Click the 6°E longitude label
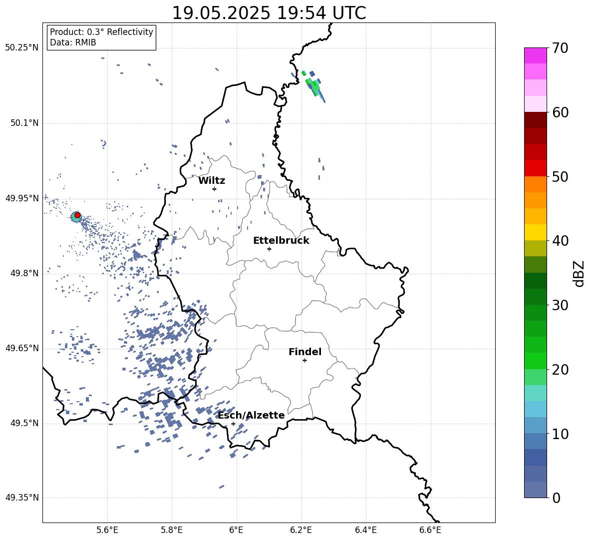The width and height of the screenshot is (591, 540). [x=236, y=530]
